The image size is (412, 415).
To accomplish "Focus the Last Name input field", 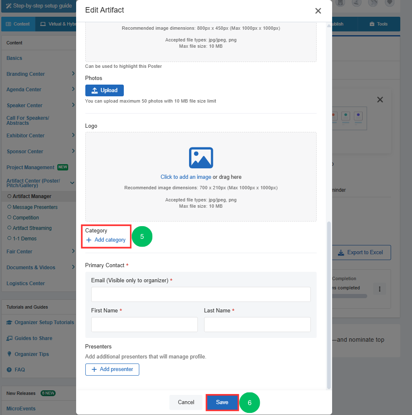I will [257, 325].
